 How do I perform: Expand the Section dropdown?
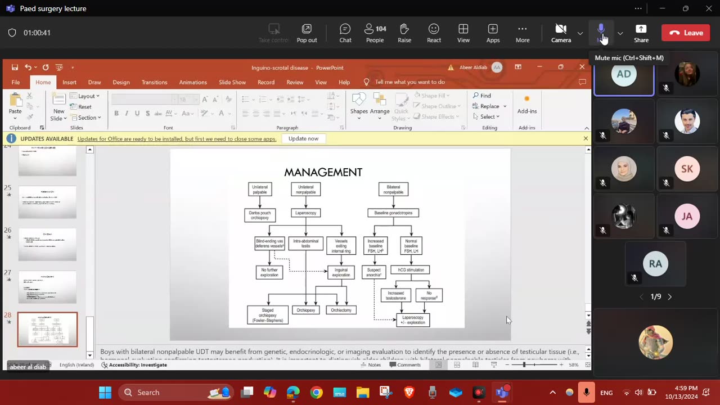point(85,118)
